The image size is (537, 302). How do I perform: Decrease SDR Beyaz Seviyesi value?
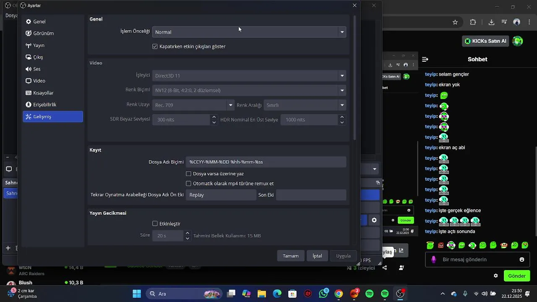(214, 122)
